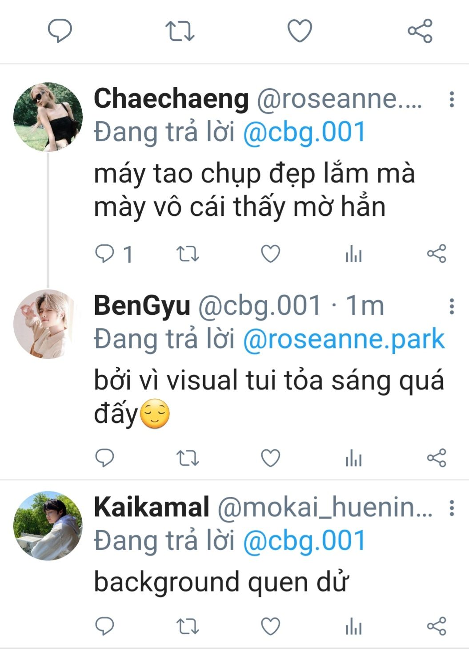The height and width of the screenshot is (649, 469).
Task: Retweet Chaechaeng's reply
Action: [188, 254]
